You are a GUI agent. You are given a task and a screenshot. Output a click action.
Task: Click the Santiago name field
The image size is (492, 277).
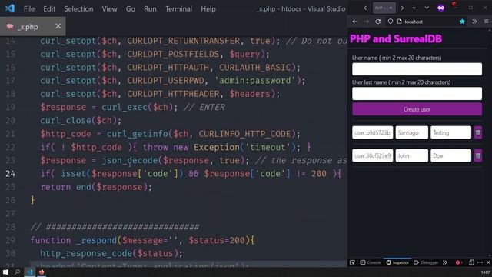[x=412, y=132]
